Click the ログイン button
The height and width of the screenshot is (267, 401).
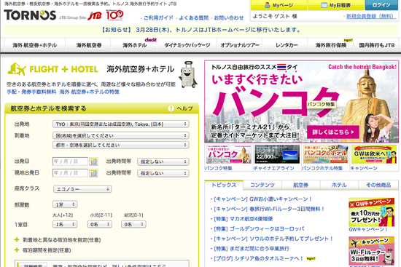click(381, 5)
